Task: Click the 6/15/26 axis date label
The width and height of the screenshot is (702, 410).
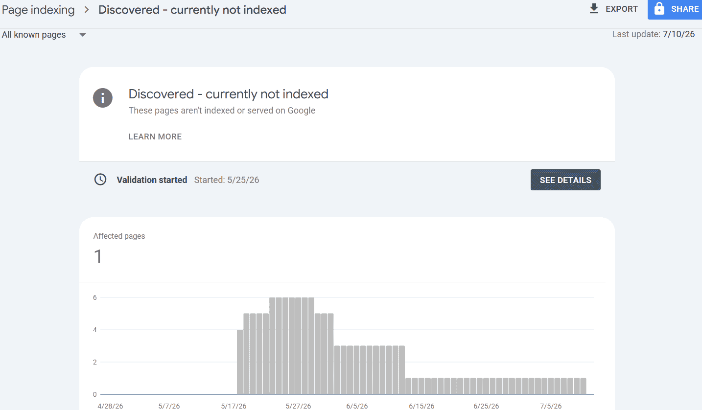Action: click(422, 406)
